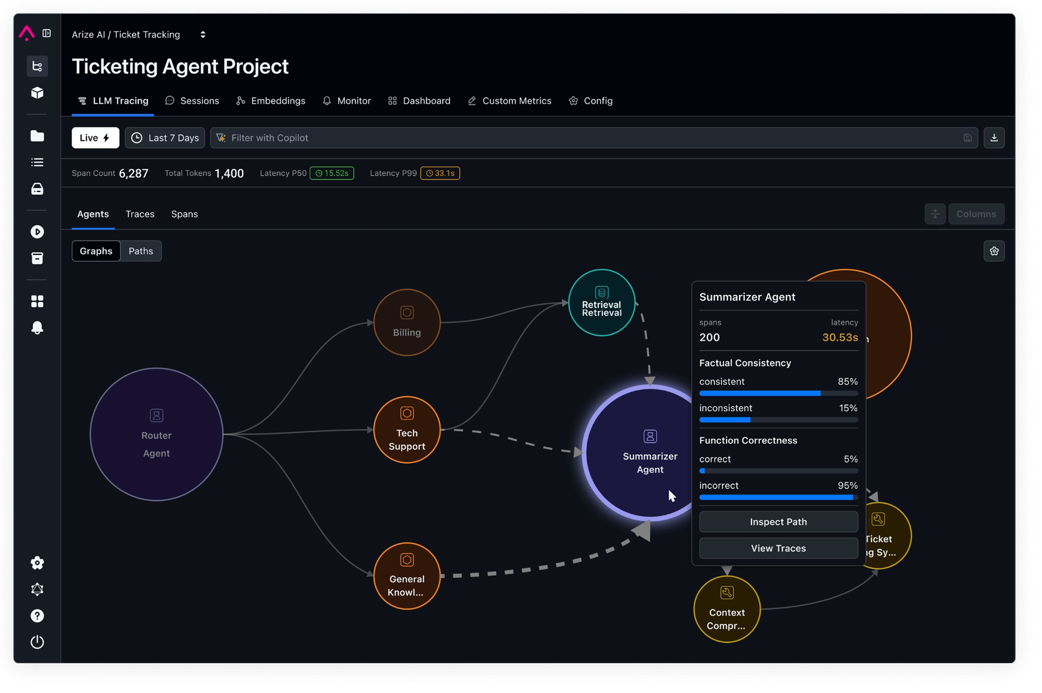Image resolution: width=1042 pixels, height=693 pixels.
Task: Click the Inspect Path button
Action: (x=778, y=522)
